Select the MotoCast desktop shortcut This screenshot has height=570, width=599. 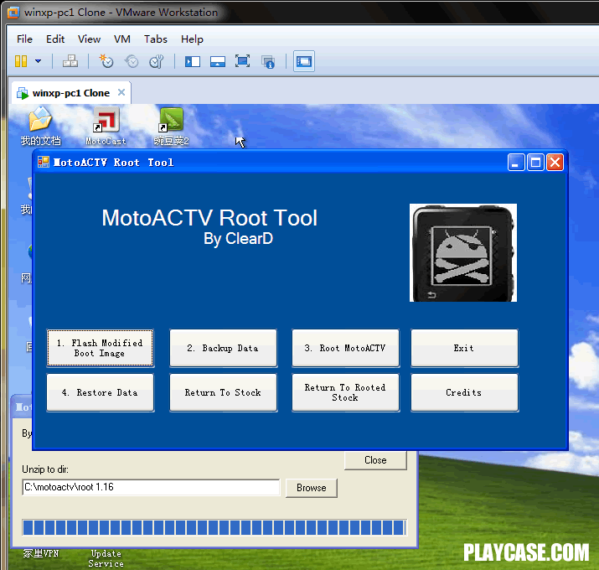pyautogui.click(x=106, y=127)
